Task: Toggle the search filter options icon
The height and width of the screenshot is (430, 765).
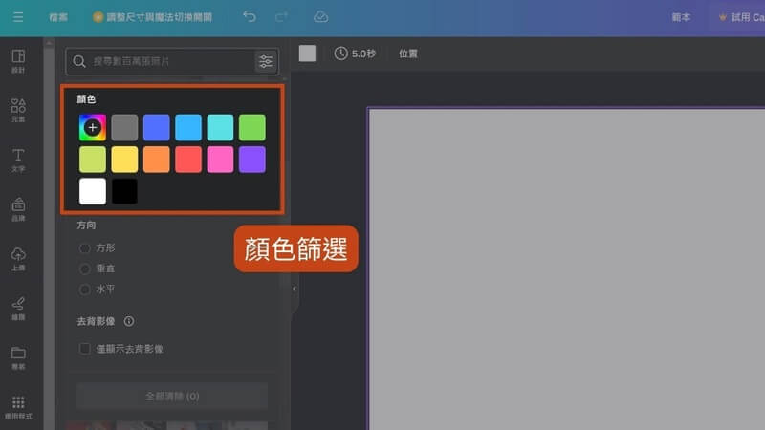Action: (x=265, y=61)
